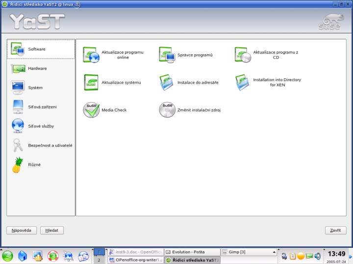The width and height of the screenshot is (353, 264).
Task: Open the green SUSE start menu
Action: (7, 256)
